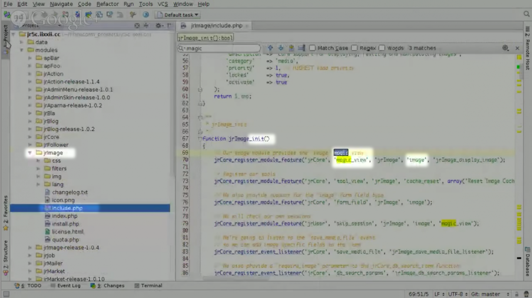532x298 pixels.
Task: Click the help question mark icon
Action: coord(145,15)
